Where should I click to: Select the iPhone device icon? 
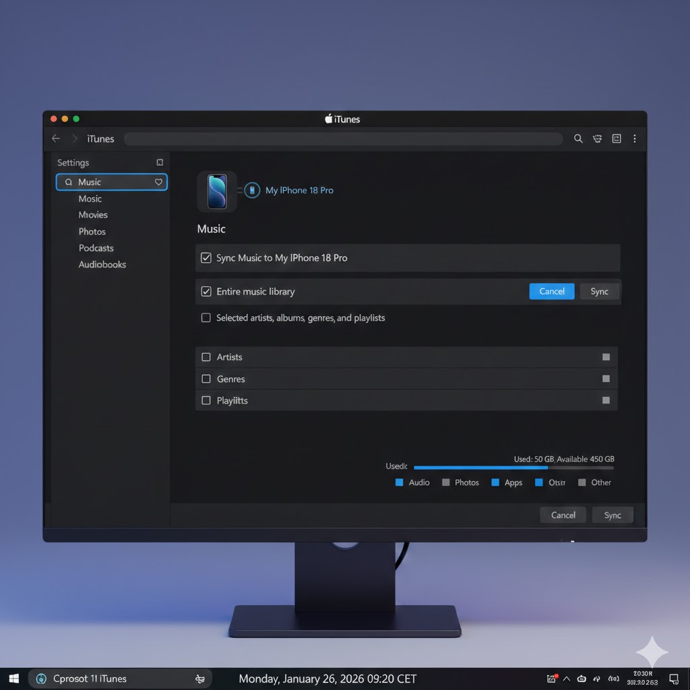(216, 191)
